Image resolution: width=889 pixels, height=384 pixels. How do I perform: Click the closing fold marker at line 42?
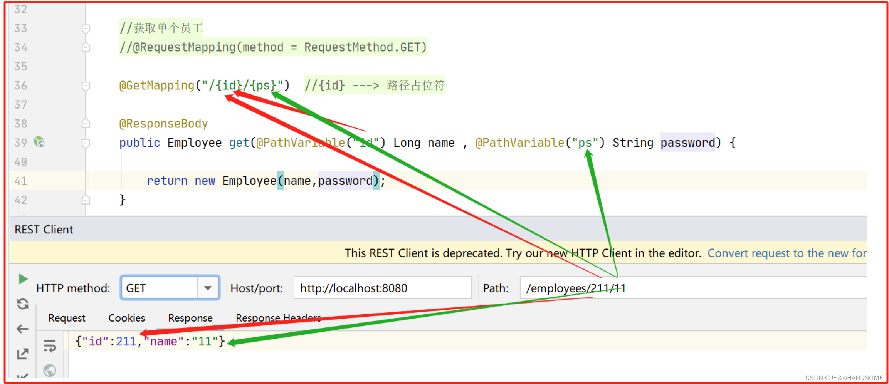tap(86, 200)
